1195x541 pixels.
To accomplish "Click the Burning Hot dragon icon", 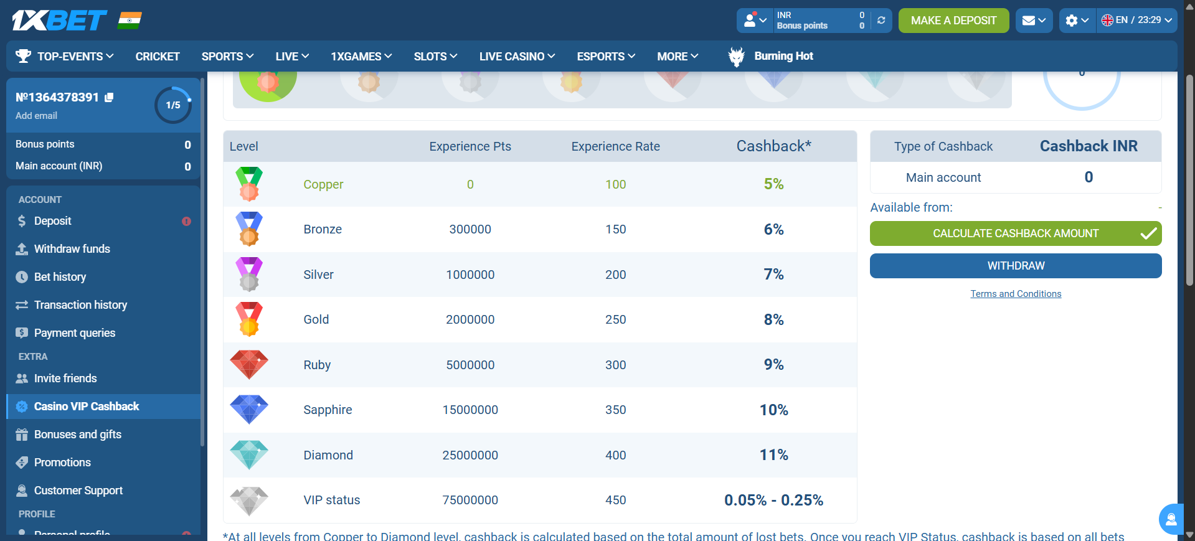I will 736,57.
